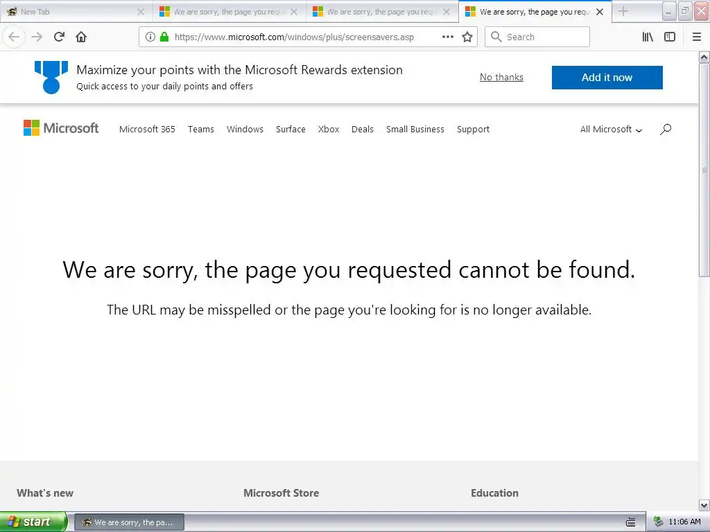
Task: Open the hamburger application menu
Action: (697, 37)
